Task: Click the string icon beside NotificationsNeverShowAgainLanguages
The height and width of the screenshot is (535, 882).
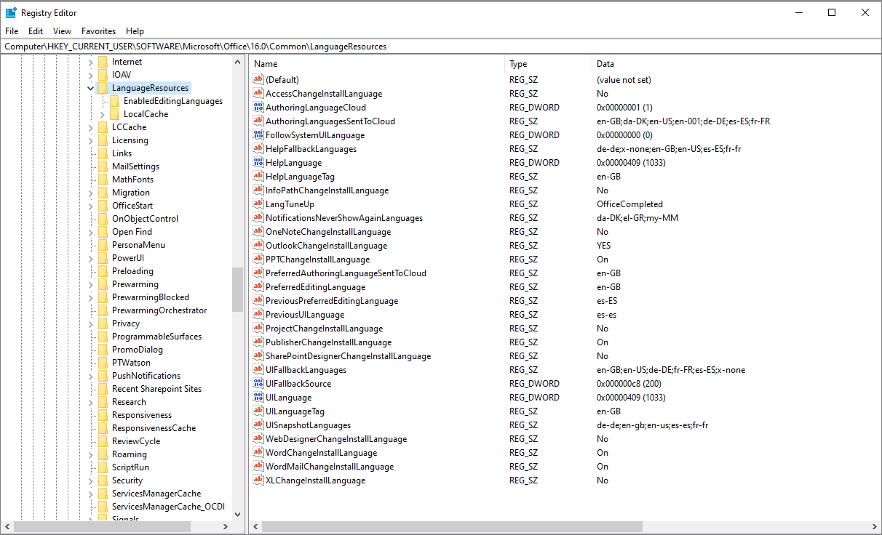Action: coord(258,217)
